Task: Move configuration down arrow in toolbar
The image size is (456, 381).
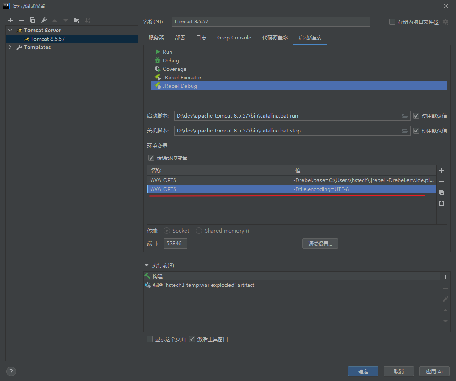Action: pos(66,20)
